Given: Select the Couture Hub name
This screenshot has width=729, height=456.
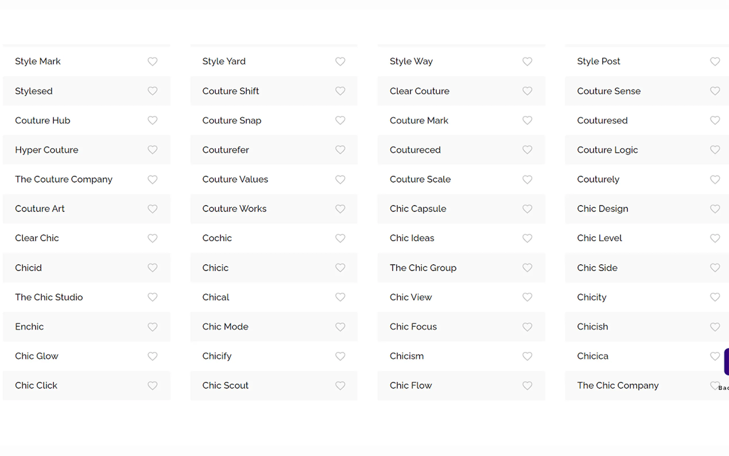Looking at the screenshot, I should (42, 121).
